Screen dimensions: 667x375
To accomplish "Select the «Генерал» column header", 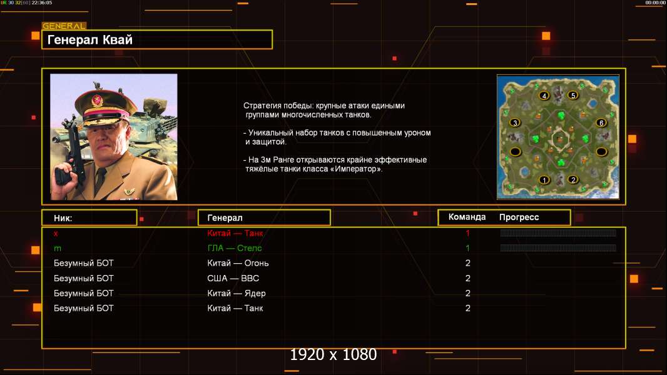I will point(263,217).
